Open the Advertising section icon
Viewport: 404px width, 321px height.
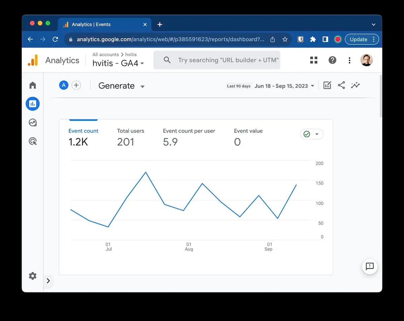tap(33, 141)
